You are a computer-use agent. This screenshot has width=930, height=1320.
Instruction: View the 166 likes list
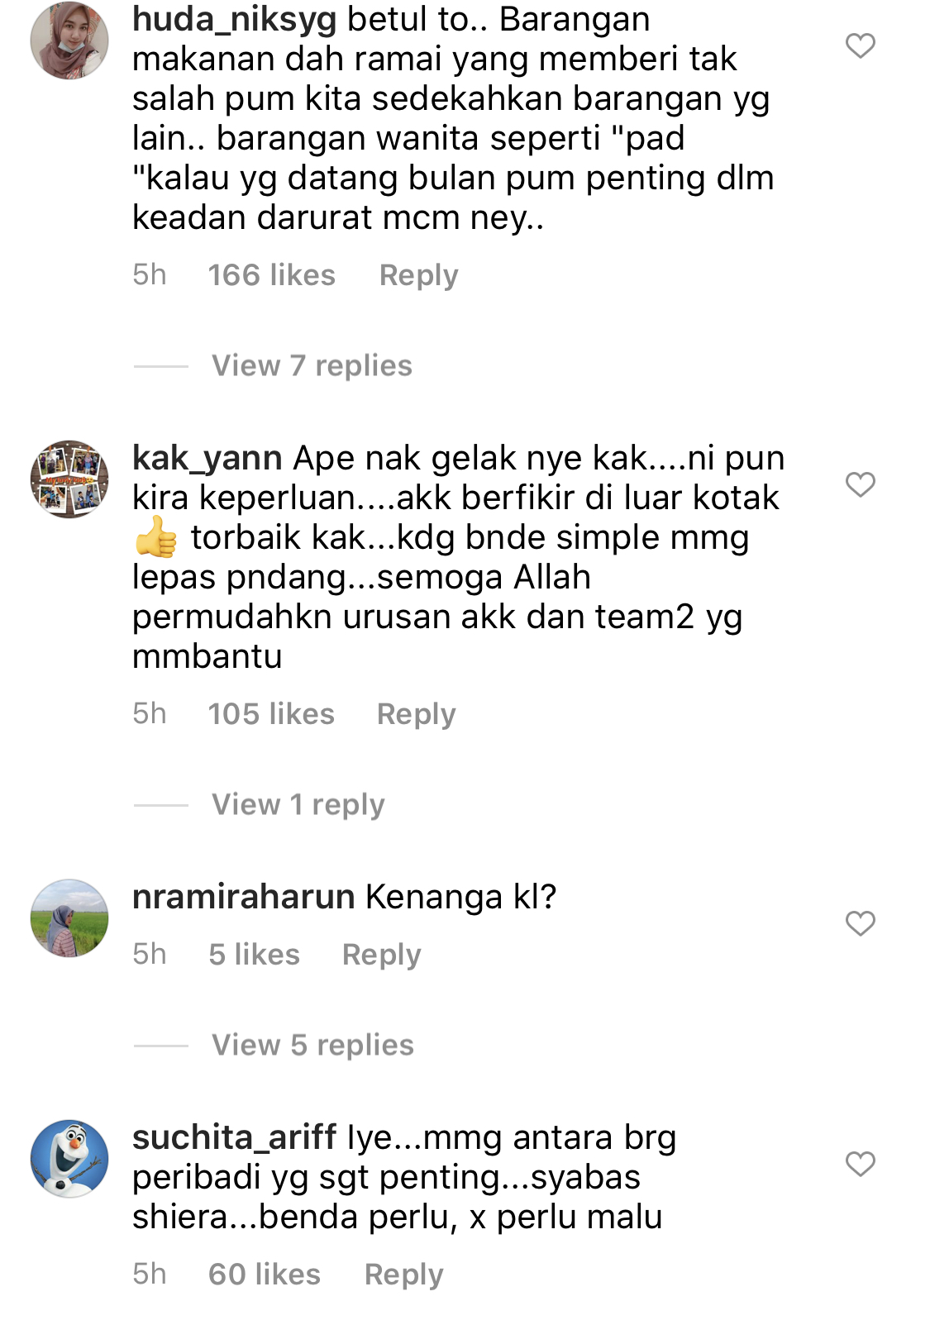pos(271,275)
